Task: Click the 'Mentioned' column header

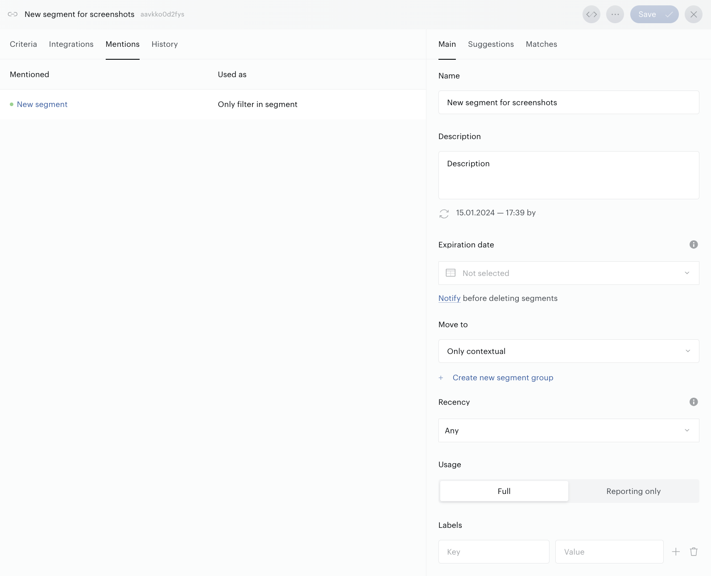Action: coord(29,74)
